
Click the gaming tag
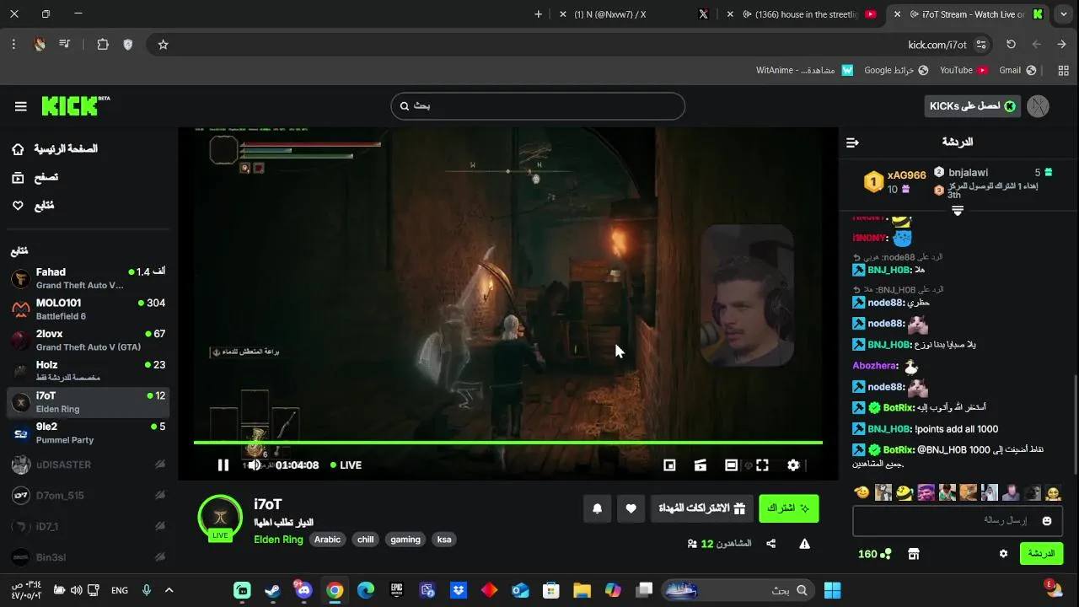tap(405, 540)
